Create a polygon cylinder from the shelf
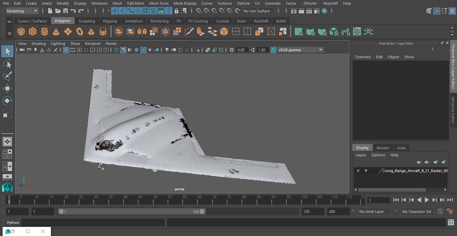Viewport: 457px width, 236px height. (44, 32)
